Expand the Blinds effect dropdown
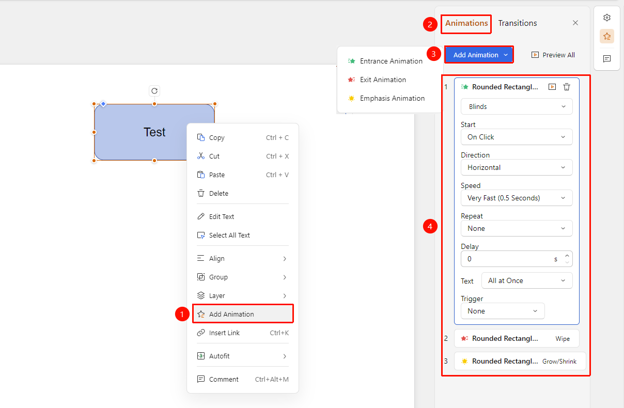Viewport: 624px width, 408px height. click(517, 106)
